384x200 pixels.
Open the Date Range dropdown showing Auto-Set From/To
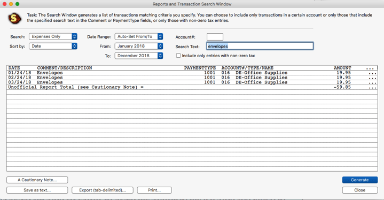(139, 36)
